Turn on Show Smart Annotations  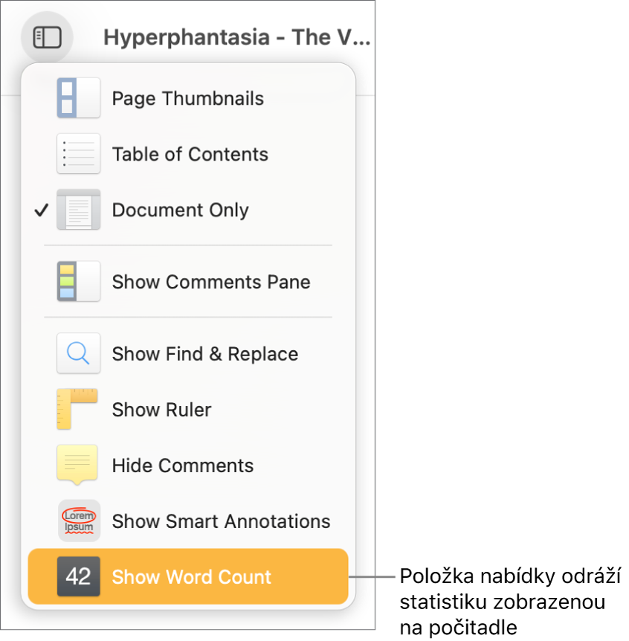point(221,521)
